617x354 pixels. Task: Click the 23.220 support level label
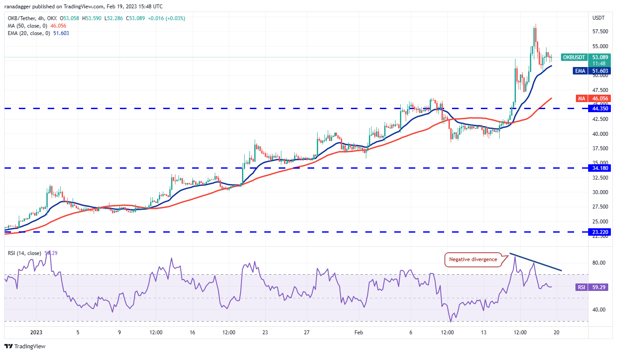[599, 232]
